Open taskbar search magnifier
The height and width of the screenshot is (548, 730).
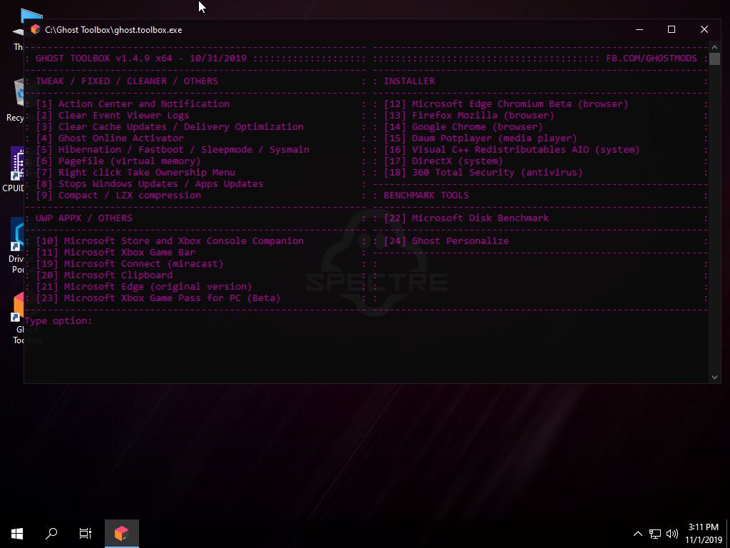[x=51, y=534]
